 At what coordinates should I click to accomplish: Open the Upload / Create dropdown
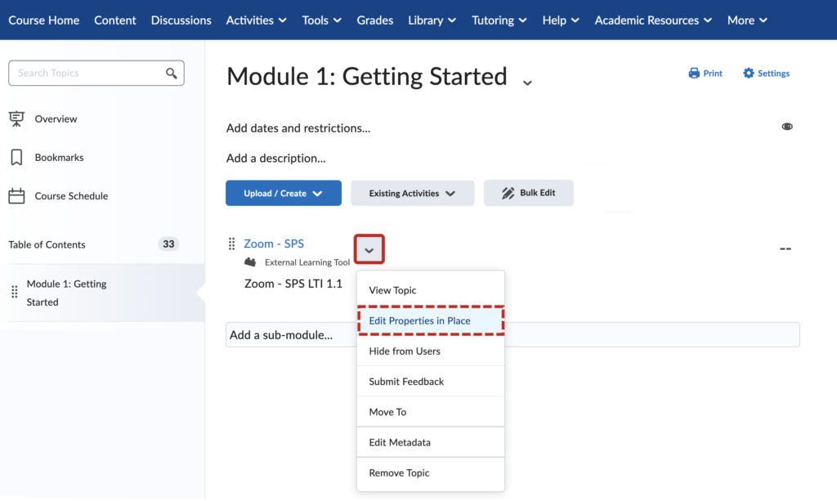[x=284, y=193]
